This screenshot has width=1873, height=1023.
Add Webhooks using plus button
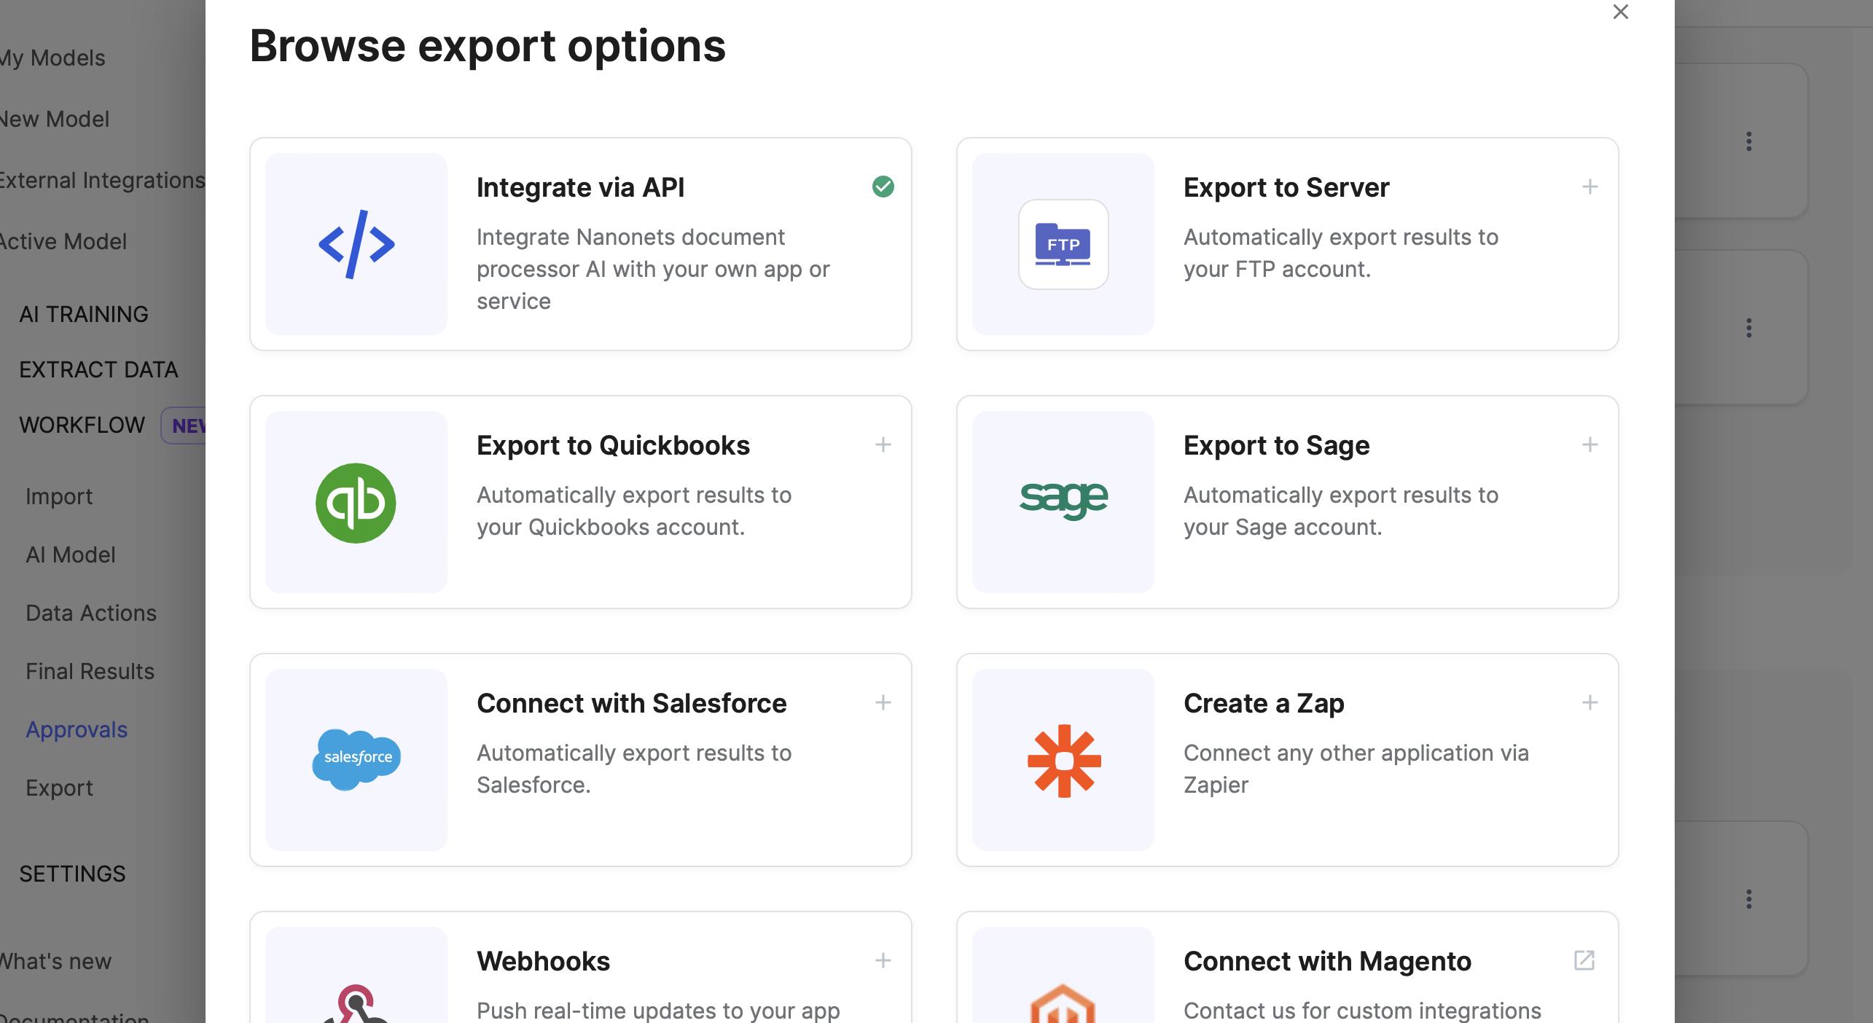pos(883,960)
